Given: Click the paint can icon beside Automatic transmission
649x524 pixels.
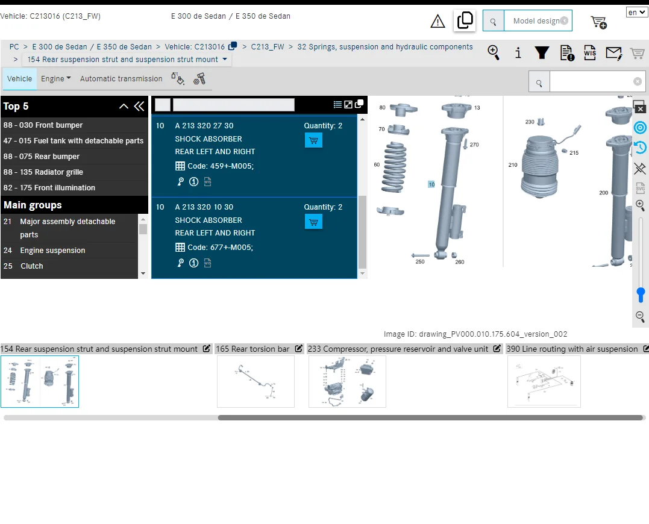Looking at the screenshot, I should pyautogui.click(x=178, y=78).
